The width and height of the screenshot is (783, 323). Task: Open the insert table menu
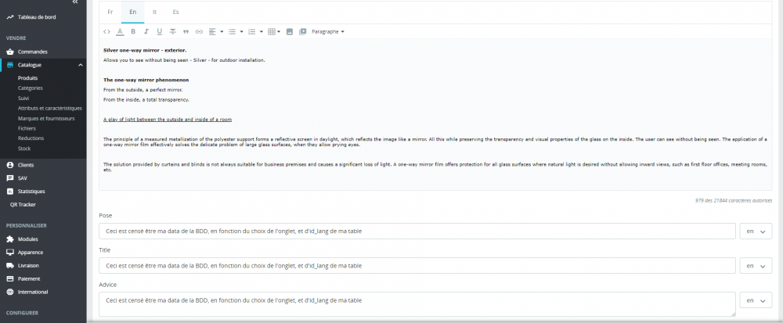coord(274,31)
